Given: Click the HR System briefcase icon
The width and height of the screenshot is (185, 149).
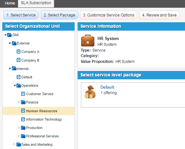Looking at the screenshot, I should click(x=88, y=40).
